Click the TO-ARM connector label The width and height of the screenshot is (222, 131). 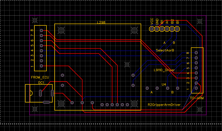[x=197, y=98]
